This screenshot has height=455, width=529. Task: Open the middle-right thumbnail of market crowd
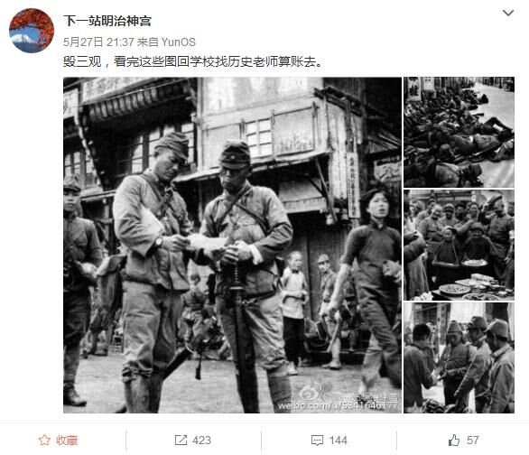tap(459, 246)
